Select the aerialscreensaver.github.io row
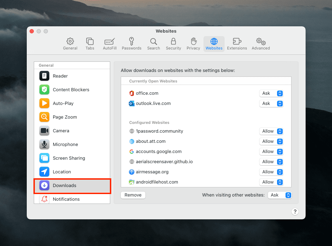Viewport: 332px width, 246px height. coord(206,162)
